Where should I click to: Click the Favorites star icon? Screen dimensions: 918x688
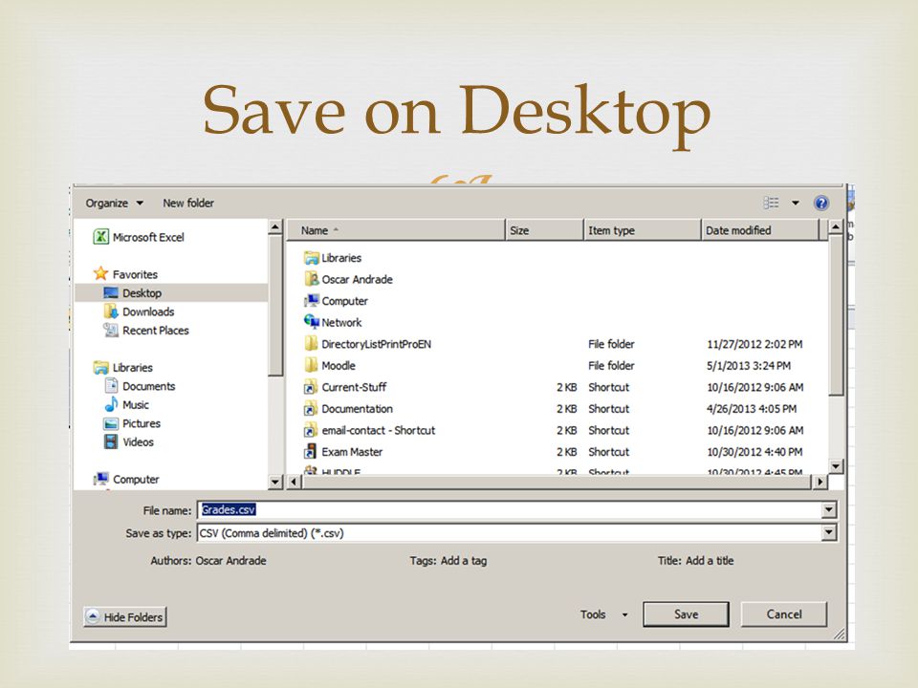tap(101, 274)
